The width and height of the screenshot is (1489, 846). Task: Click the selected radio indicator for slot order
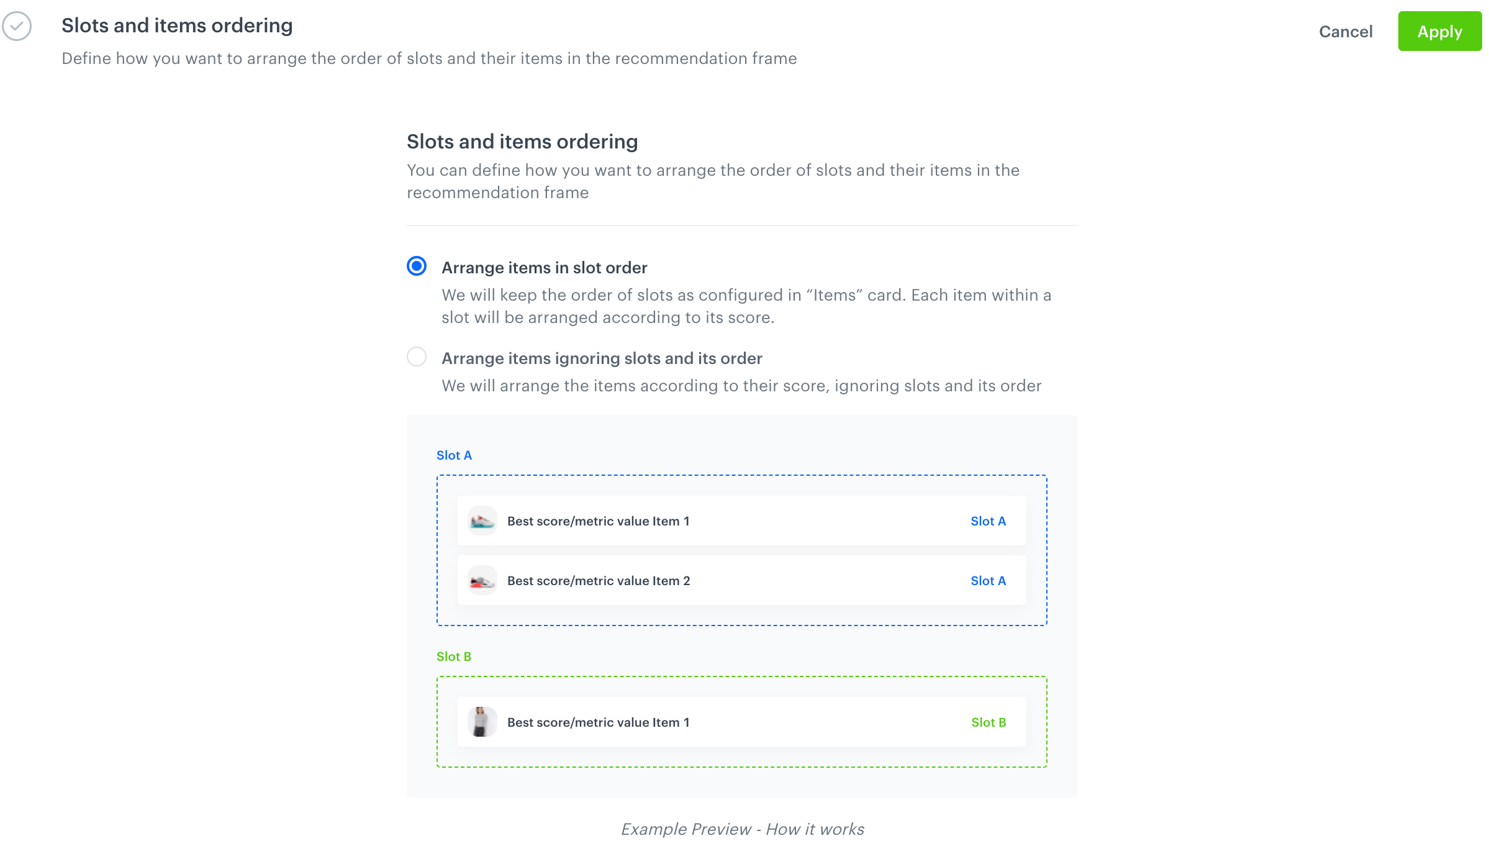(417, 266)
